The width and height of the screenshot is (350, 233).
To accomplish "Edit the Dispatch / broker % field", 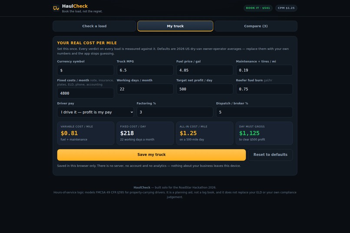I will [x=254, y=112].
